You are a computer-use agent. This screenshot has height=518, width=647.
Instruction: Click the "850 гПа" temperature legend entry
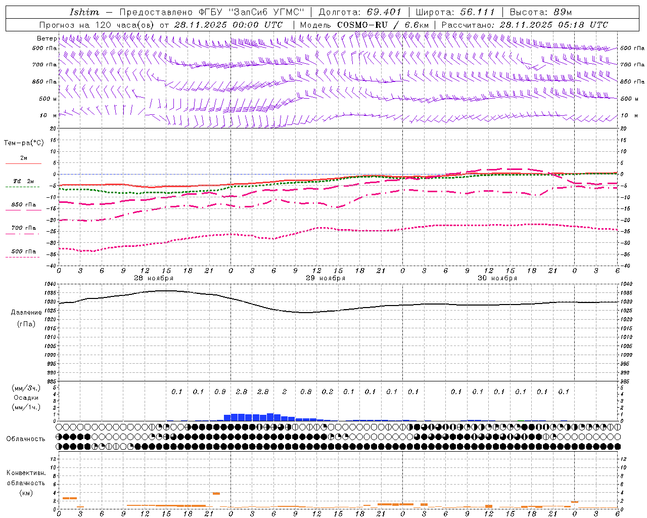(x=24, y=205)
